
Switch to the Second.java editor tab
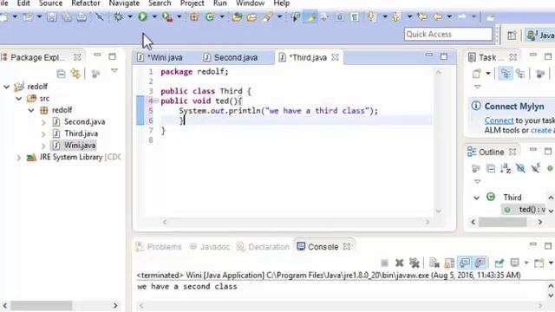[x=236, y=57]
